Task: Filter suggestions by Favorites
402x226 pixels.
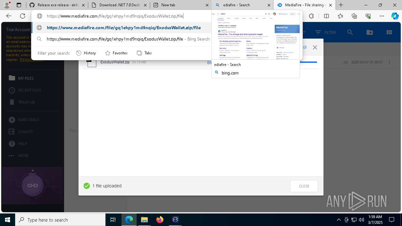Action: coord(116,53)
